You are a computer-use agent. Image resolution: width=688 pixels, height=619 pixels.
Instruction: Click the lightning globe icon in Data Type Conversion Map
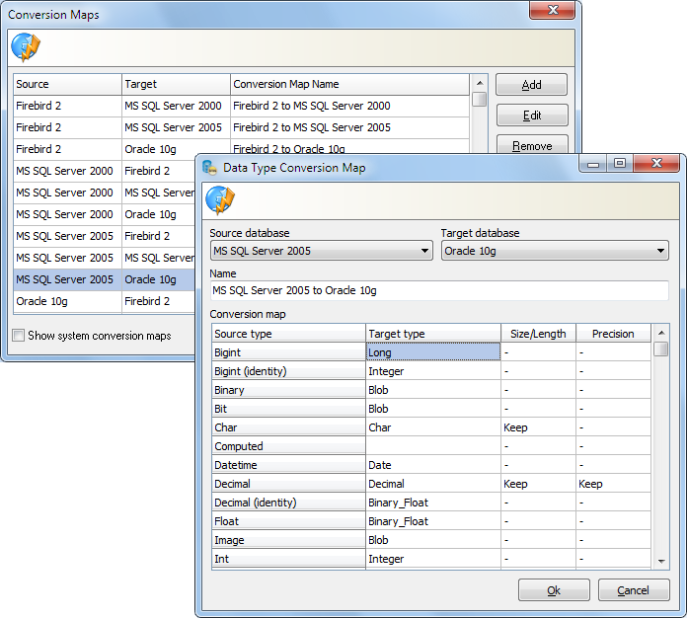pos(219,200)
